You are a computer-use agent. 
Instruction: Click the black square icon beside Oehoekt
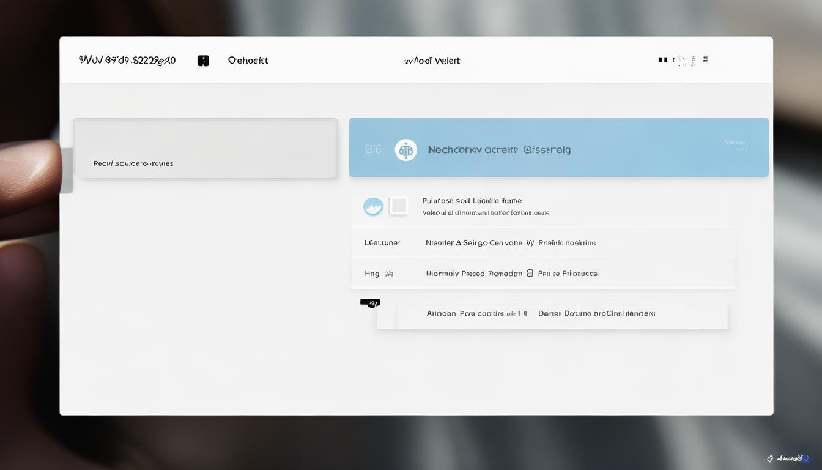(203, 61)
